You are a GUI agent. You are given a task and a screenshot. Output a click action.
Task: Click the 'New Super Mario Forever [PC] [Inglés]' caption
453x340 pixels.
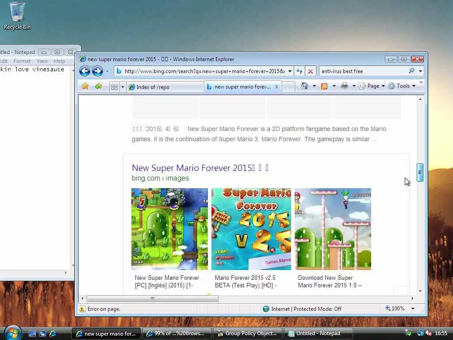click(x=167, y=281)
